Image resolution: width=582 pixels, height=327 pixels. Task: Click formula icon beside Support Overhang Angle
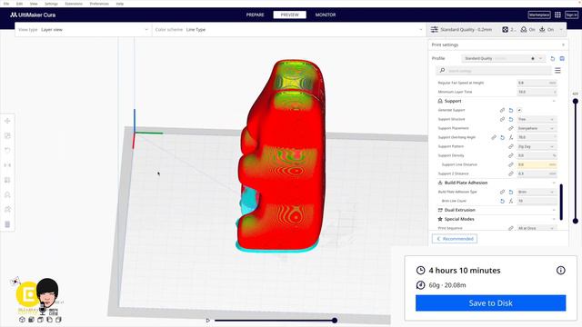coord(511,137)
